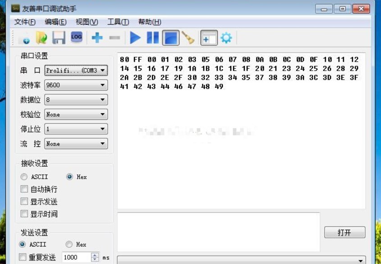Expand the 串口 COM3 port dropdown

click(x=76, y=70)
